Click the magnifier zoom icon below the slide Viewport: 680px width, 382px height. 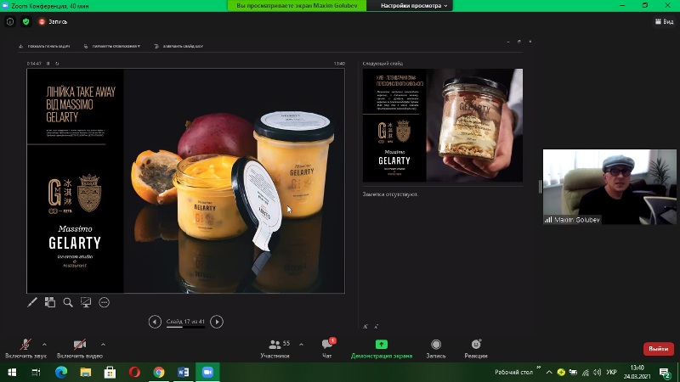point(68,301)
